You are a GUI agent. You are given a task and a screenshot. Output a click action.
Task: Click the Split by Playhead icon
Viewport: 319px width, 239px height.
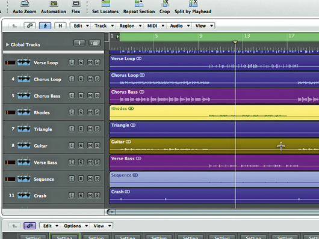click(x=193, y=4)
